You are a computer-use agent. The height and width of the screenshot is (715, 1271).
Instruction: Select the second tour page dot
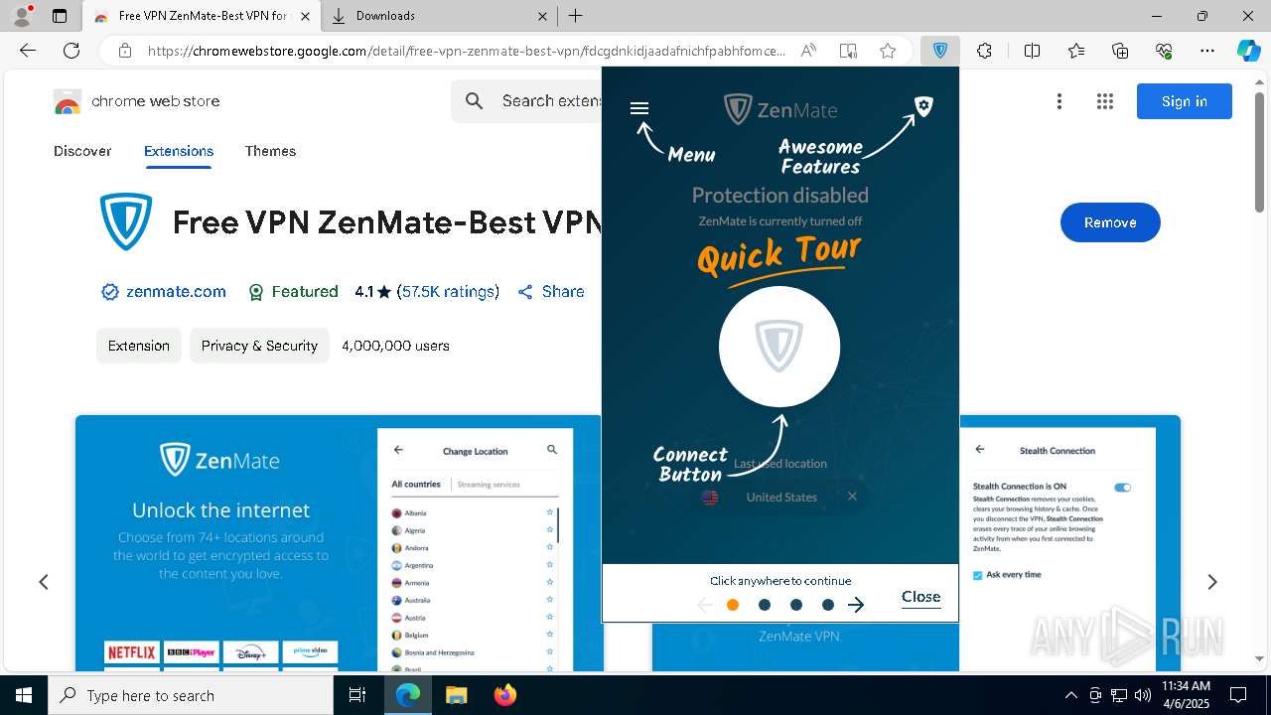pyautogui.click(x=765, y=605)
